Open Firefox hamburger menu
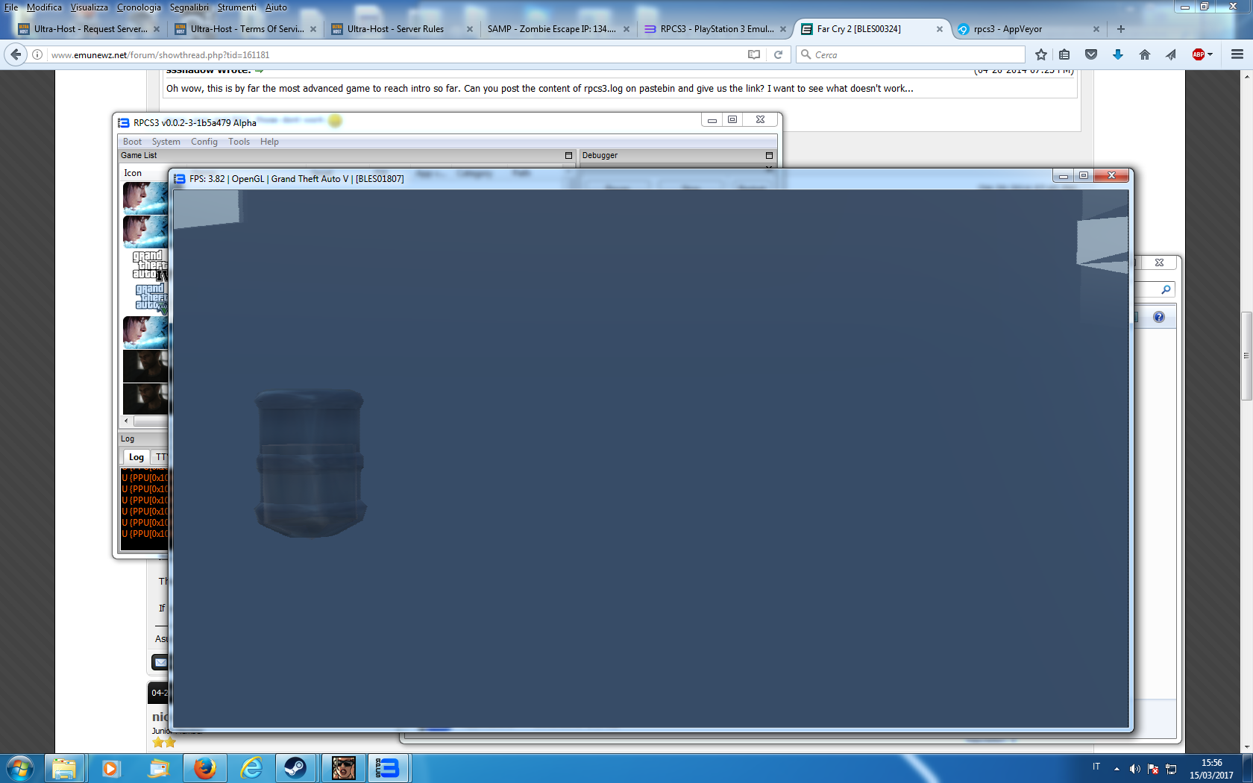Screen dimensions: 1253x783 [1237, 54]
